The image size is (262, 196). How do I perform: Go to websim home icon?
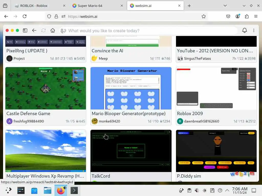tap(53, 30)
